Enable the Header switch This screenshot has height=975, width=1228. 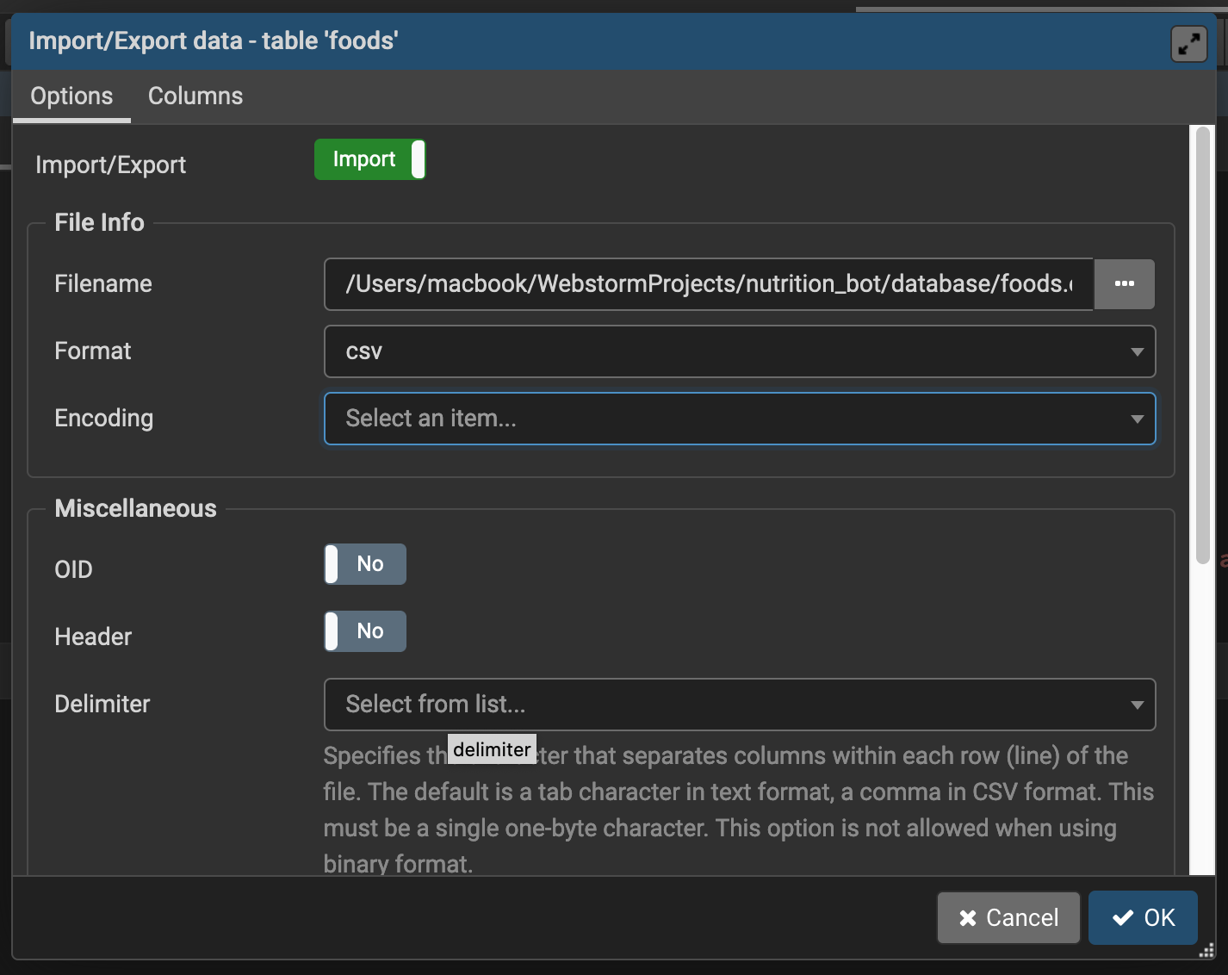click(365, 631)
